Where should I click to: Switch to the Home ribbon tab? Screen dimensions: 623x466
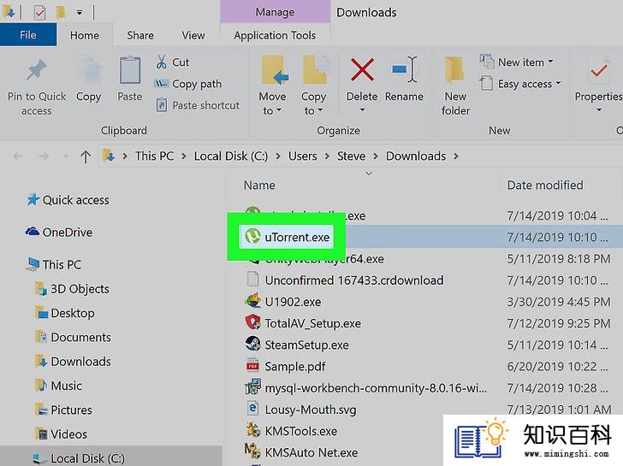85,35
